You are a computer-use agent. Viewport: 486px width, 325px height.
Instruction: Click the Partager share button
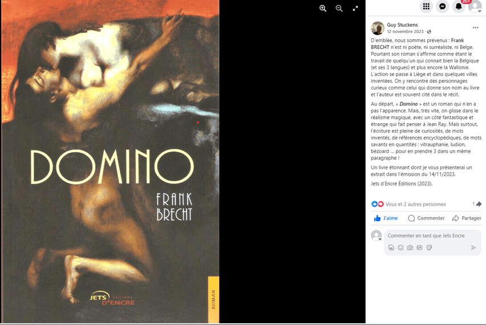tap(467, 218)
